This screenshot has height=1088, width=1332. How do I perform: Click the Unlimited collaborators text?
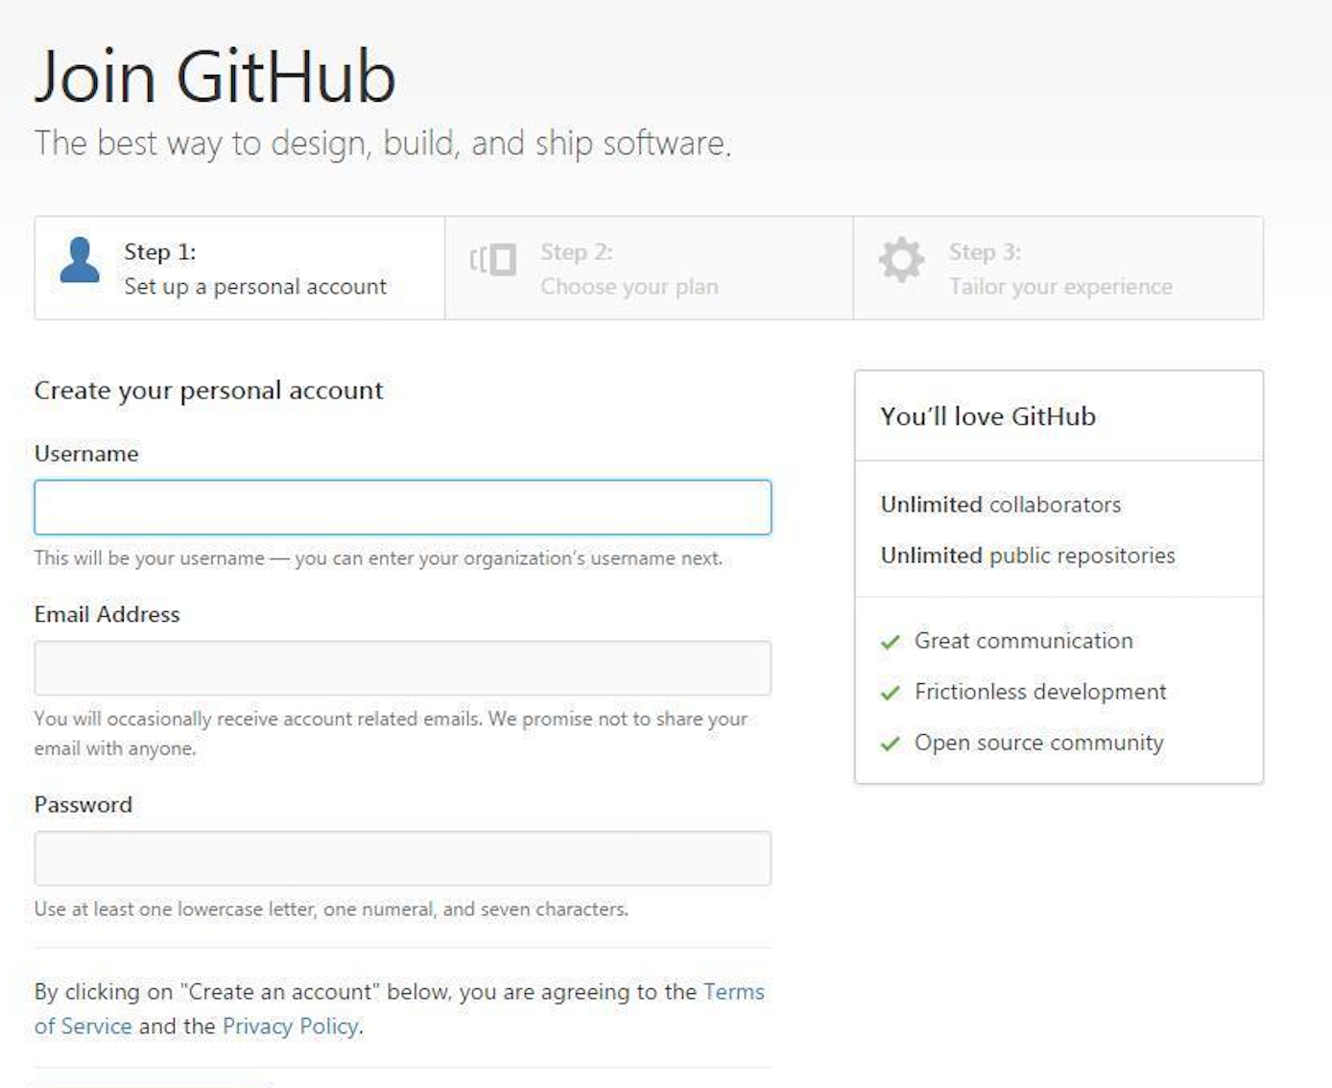click(1001, 504)
